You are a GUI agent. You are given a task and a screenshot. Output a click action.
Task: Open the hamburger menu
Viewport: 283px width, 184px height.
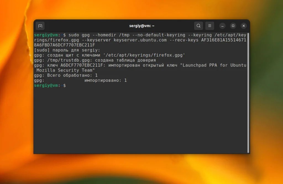210,25
